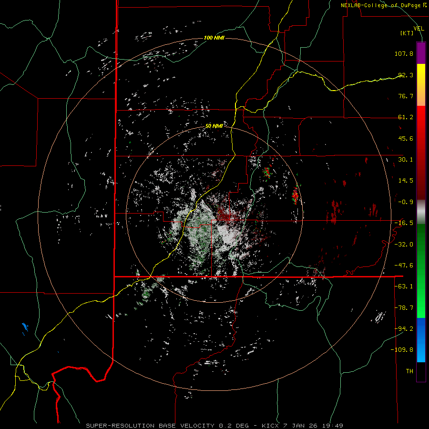Select the -109.8 scale value
The height and width of the screenshot is (429, 429).
pyautogui.click(x=402, y=350)
